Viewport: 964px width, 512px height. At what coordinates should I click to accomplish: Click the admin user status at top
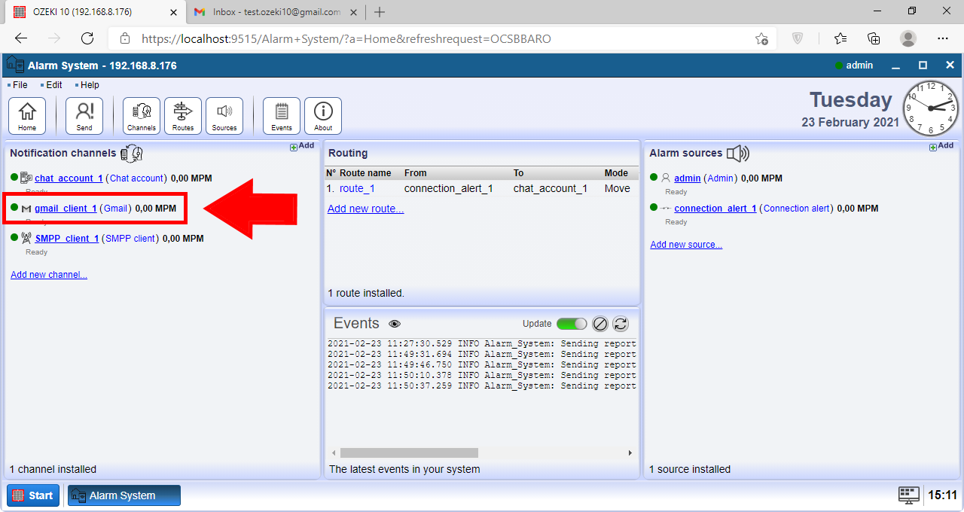pyautogui.click(x=854, y=66)
